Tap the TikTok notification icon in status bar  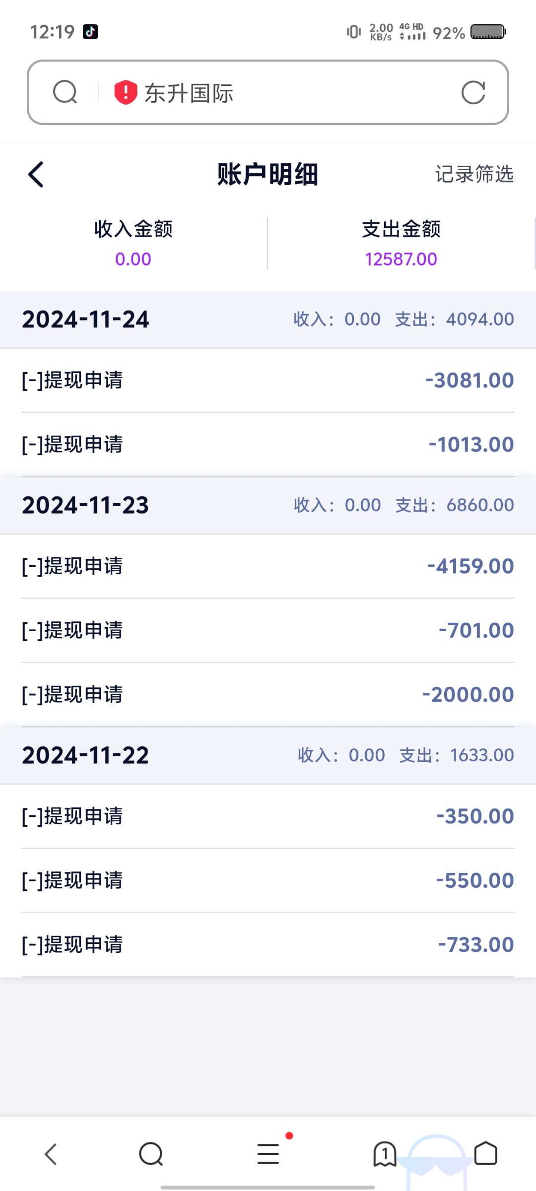pos(90,32)
